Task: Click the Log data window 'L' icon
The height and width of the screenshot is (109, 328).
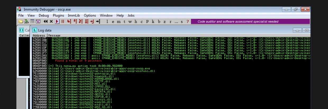Action: [35, 30]
